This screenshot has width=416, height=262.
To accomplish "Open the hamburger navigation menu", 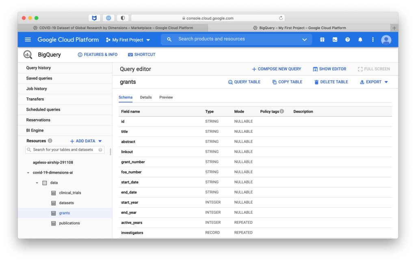I will pos(28,40).
